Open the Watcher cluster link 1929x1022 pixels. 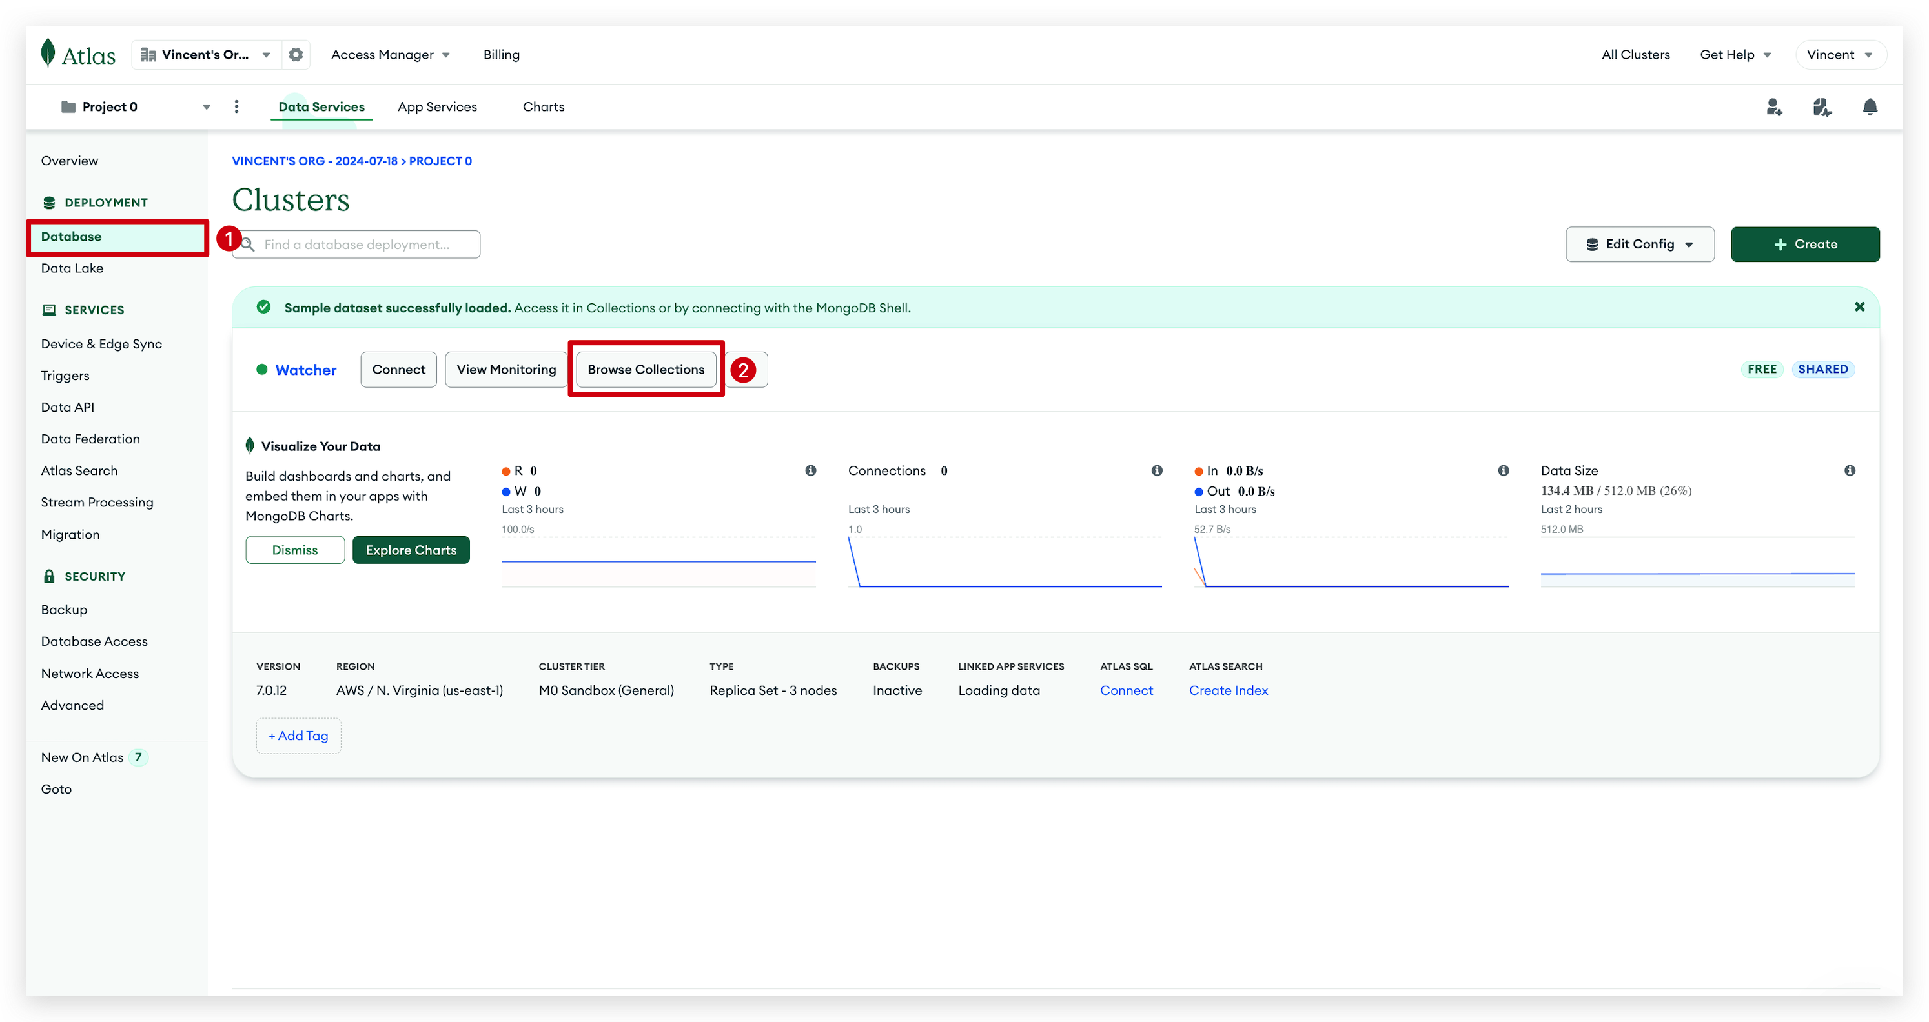[305, 370]
